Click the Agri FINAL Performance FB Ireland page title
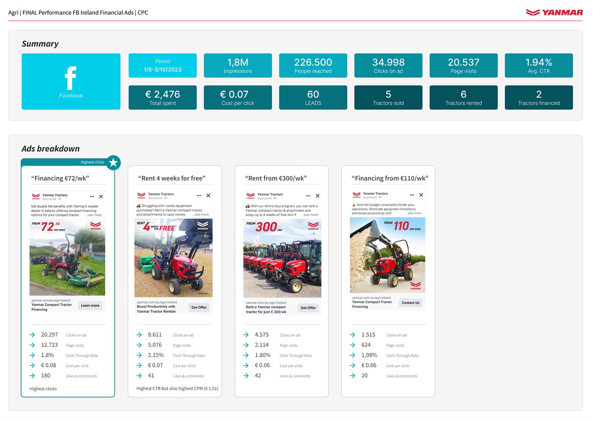The height and width of the screenshot is (422, 593). coord(78,13)
